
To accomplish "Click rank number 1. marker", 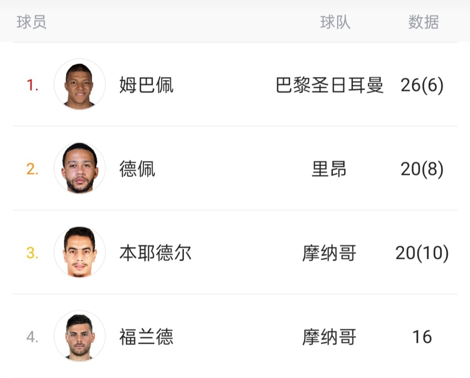I will click(32, 85).
